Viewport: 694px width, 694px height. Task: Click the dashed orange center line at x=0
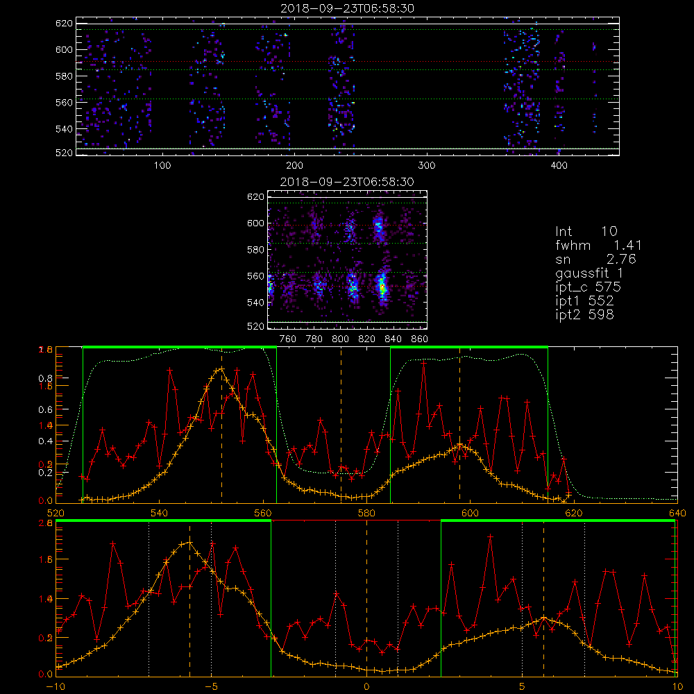click(x=366, y=598)
